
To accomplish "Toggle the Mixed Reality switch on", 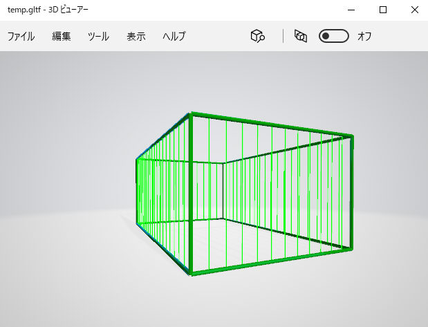I will pos(333,36).
